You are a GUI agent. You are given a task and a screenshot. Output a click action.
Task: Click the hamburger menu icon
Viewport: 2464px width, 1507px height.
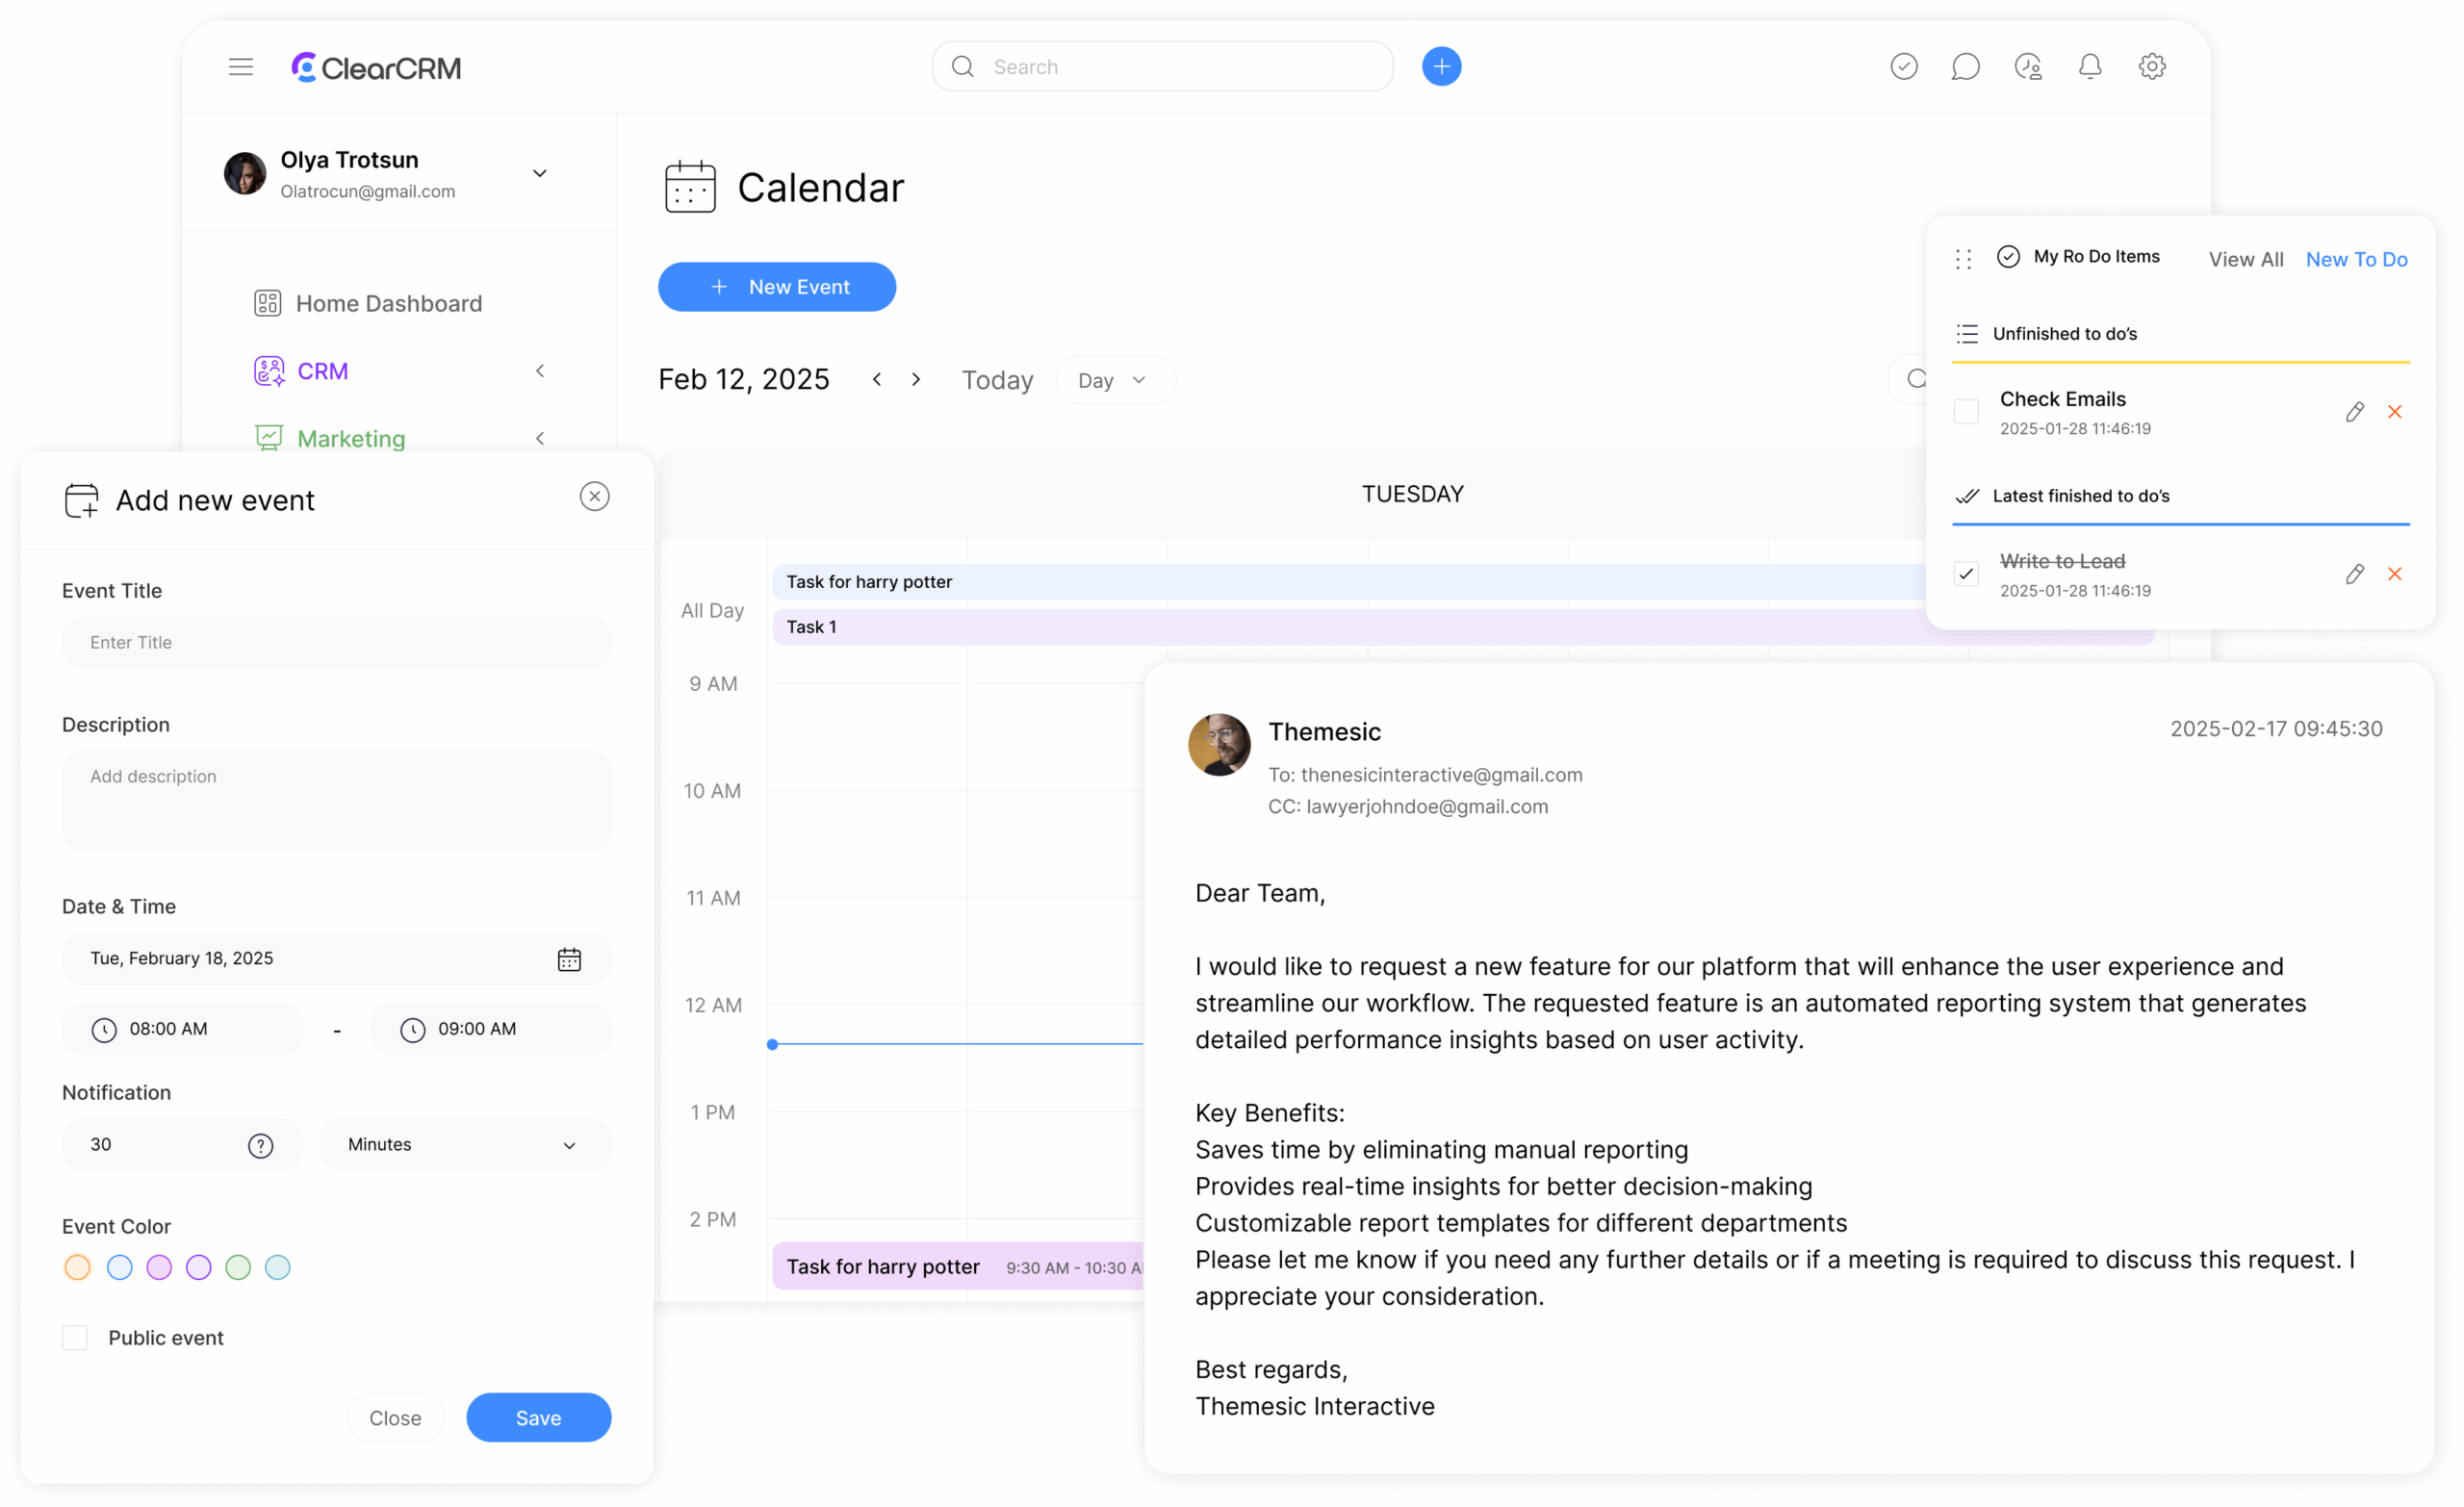[x=240, y=67]
